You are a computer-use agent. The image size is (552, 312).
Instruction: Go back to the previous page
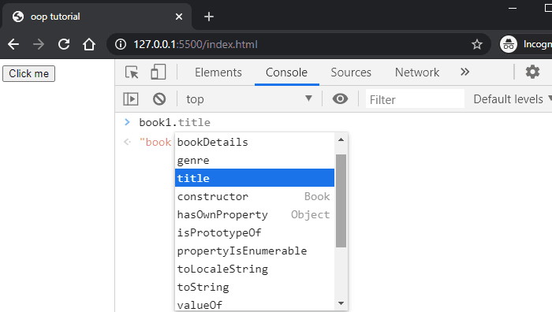point(13,44)
